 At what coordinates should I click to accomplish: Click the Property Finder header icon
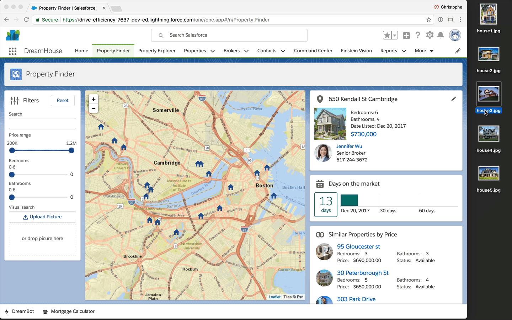[x=16, y=74]
